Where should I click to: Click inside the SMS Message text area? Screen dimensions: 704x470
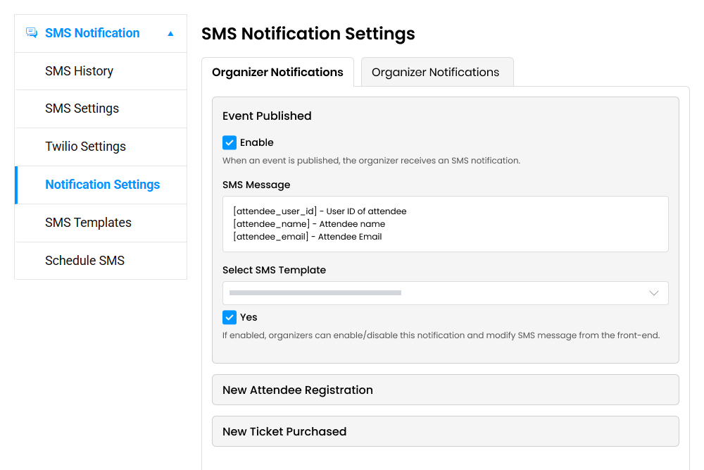click(445, 223)
